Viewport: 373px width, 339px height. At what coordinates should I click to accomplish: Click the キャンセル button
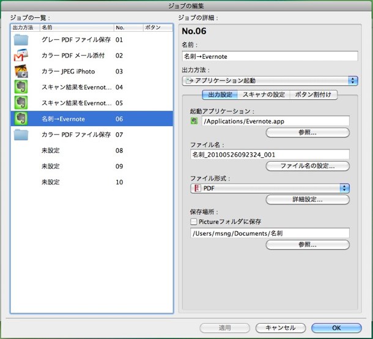click(281, 328)
